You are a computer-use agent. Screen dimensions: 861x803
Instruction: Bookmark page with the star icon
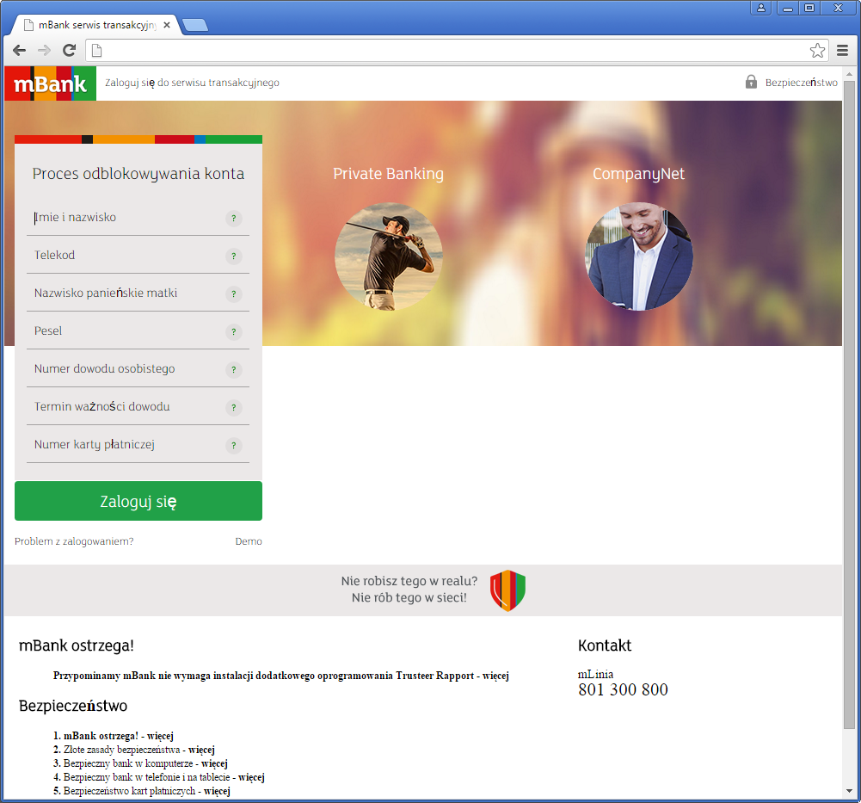coord(817,51)
